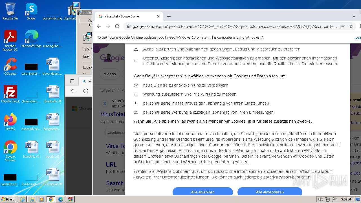
Task: Select the designedm... Word document
Action: click(x=52, y=122)
